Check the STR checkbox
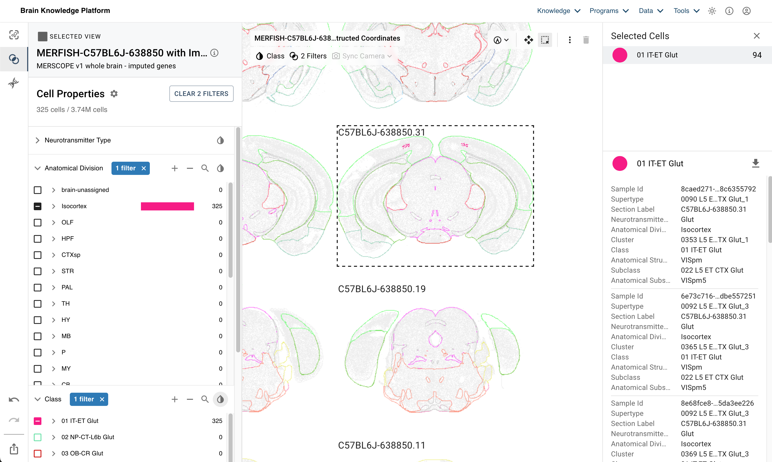This screenshot has width=772, height=462. click(38, 271)
